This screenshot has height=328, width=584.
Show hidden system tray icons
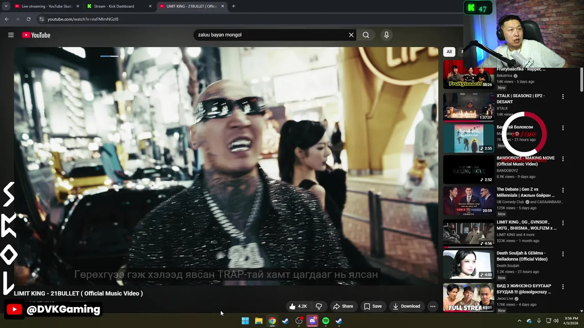[519, 321]
